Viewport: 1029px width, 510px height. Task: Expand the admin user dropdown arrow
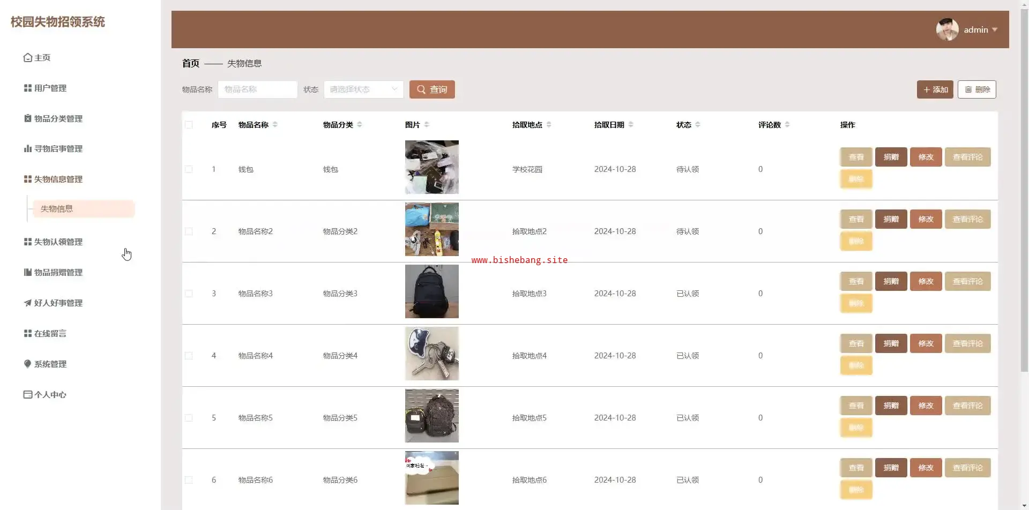coord(995,30)
